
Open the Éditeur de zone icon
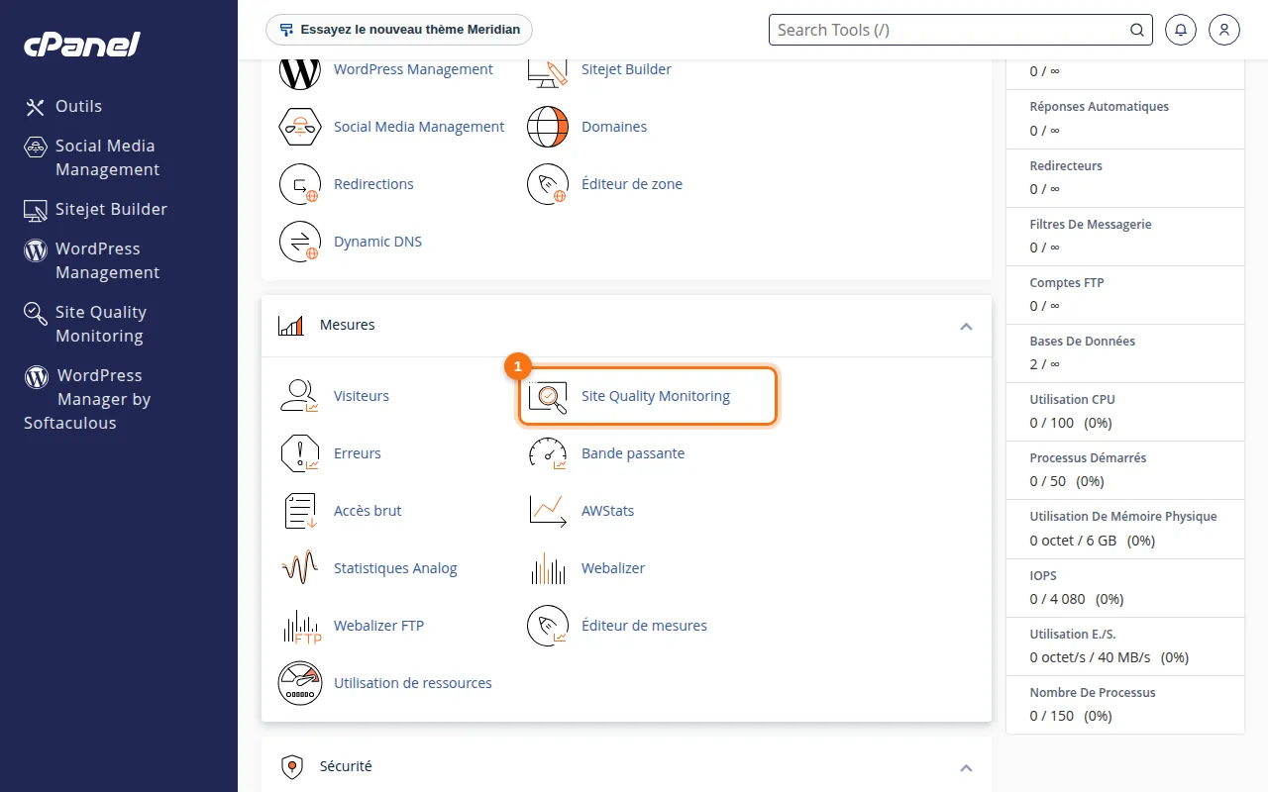click(x=548, y=184)
